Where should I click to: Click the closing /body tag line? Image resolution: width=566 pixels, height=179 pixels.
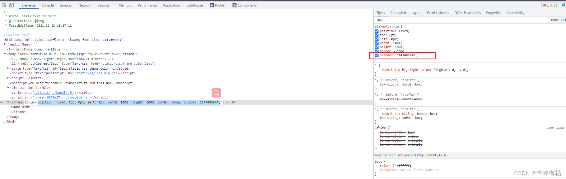(x=13, y=117)
